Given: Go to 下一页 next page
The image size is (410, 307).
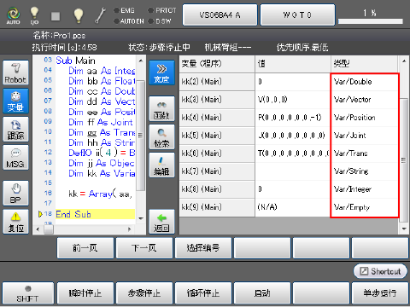Looking at the screenshot, I should (144, 248).
